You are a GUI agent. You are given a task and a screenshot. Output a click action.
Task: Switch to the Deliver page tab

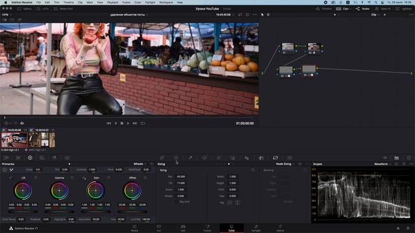[x=280, y=228]
